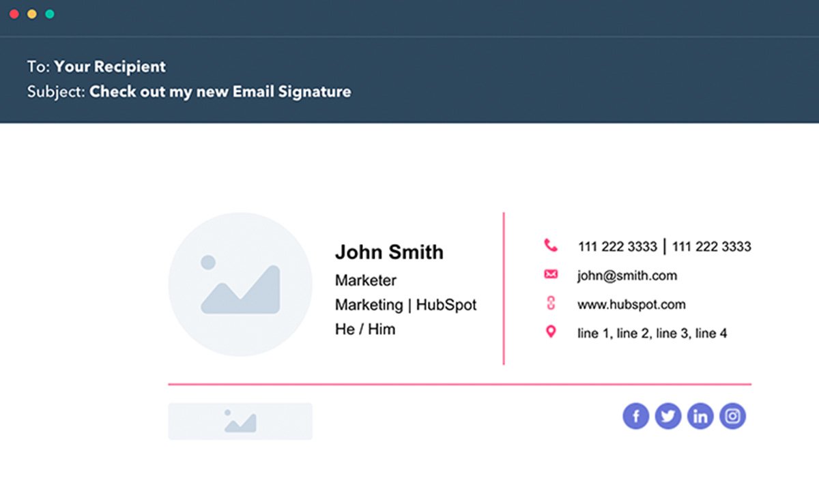Click the pink email envelope icon
Image resolution: width=819 pixels, height=502 pixels.
(x=550, y=274)
